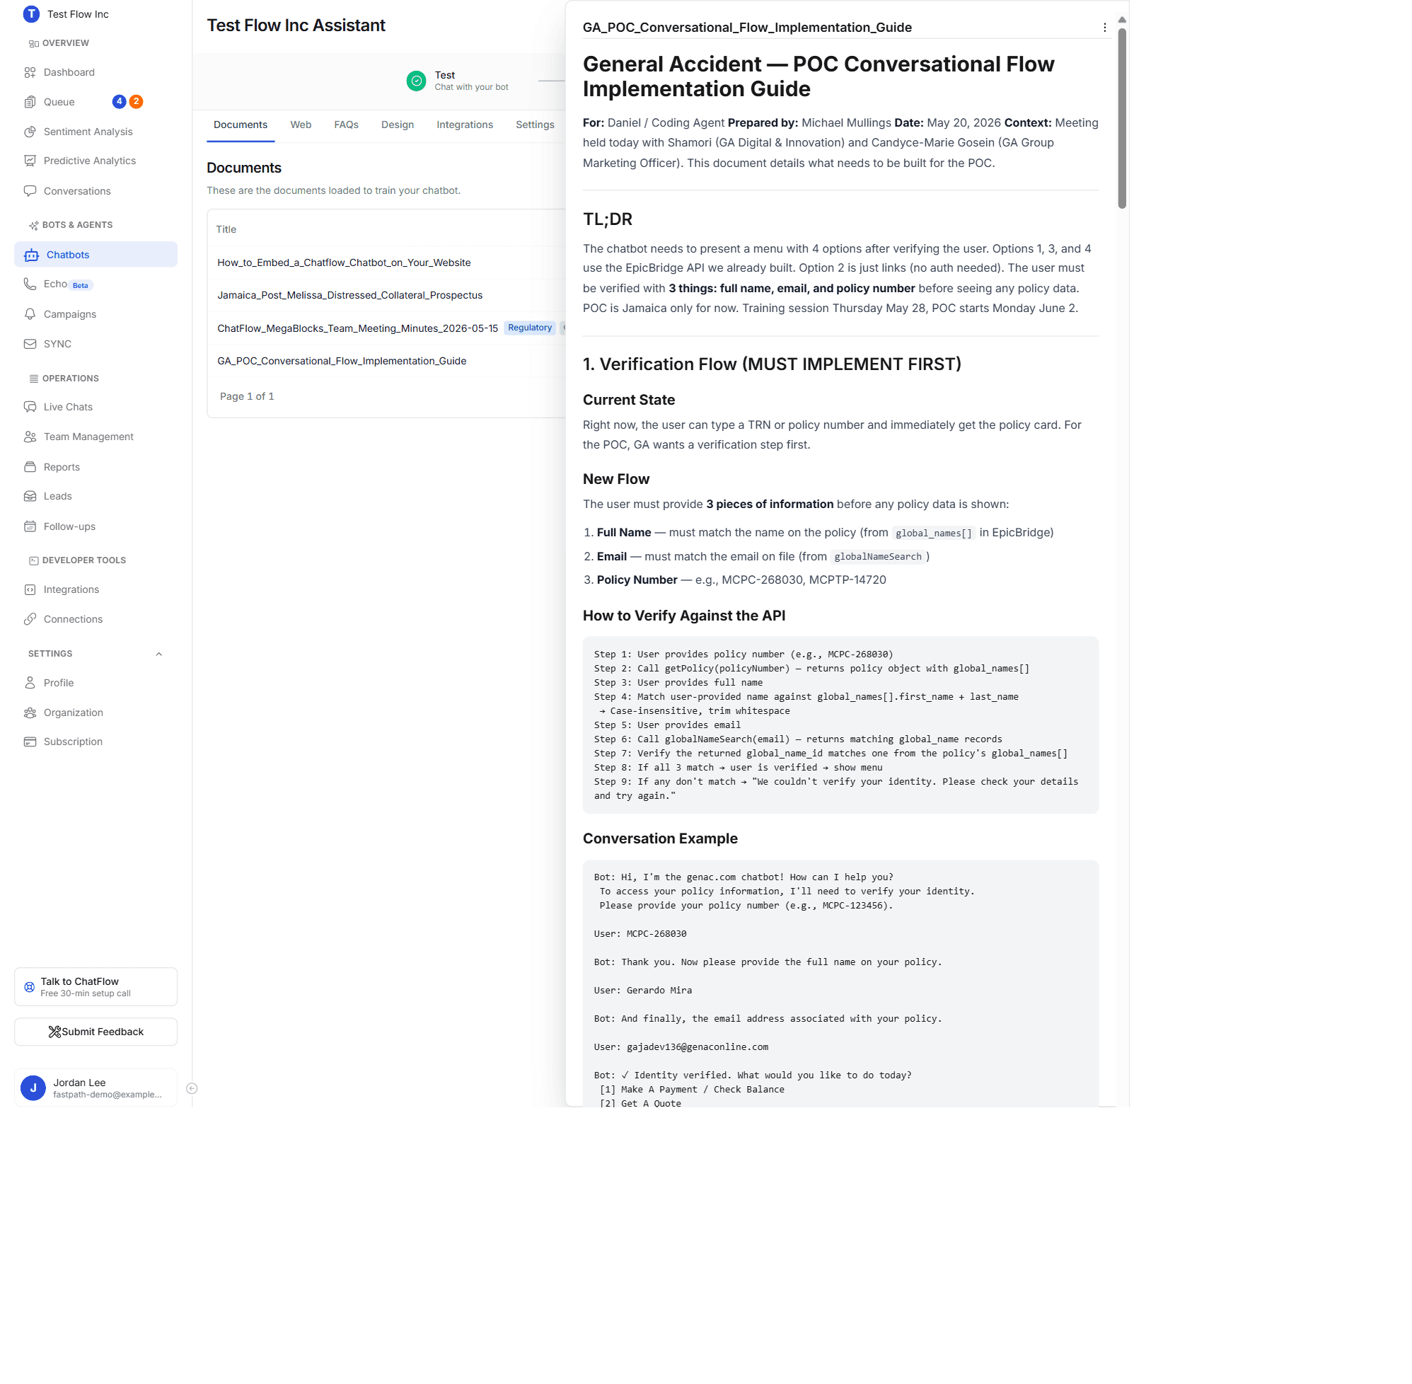Click the SYNC envelope icon
The width and height of the screenshot is (1412, 1384).
[30, 344]
